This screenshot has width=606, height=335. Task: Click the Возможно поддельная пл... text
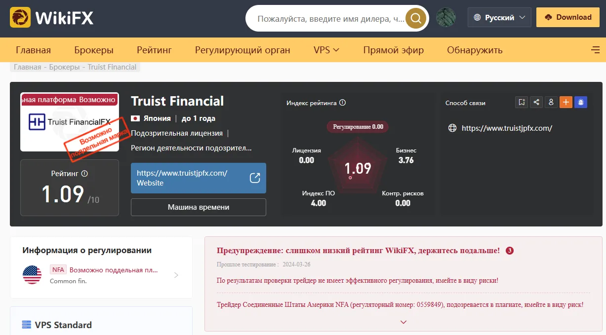coord(114,270)
